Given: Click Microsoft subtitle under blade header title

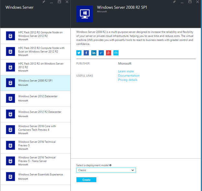Looking at the screenshot, I should click(x=102, y=11).
